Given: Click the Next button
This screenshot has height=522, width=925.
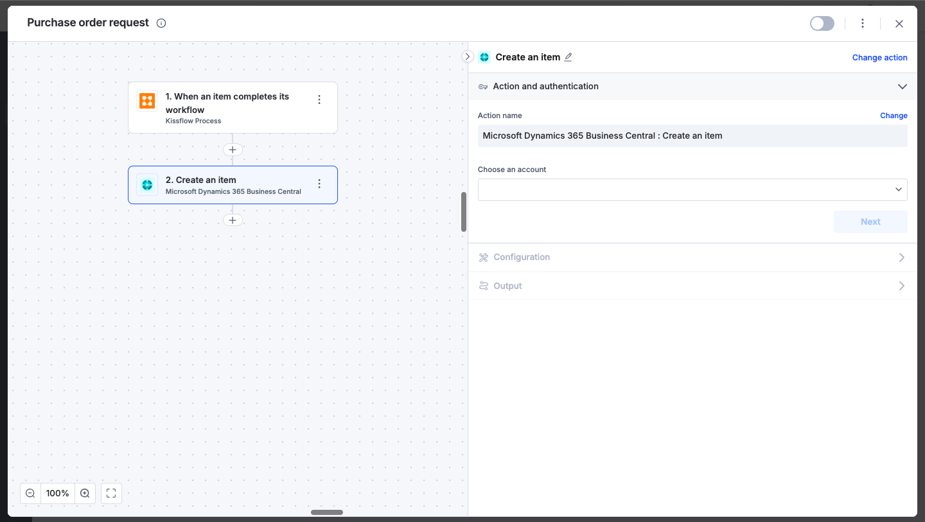Looking at the screenshot, I should (870, 222).
